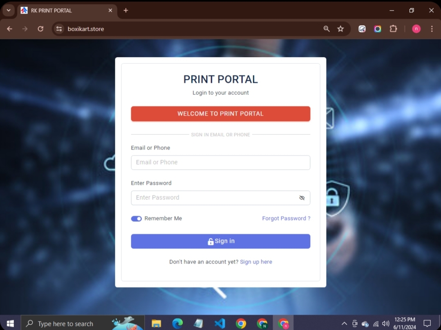Open the Forgot Password link
441x330 pixels.
(x=286, y=218)
